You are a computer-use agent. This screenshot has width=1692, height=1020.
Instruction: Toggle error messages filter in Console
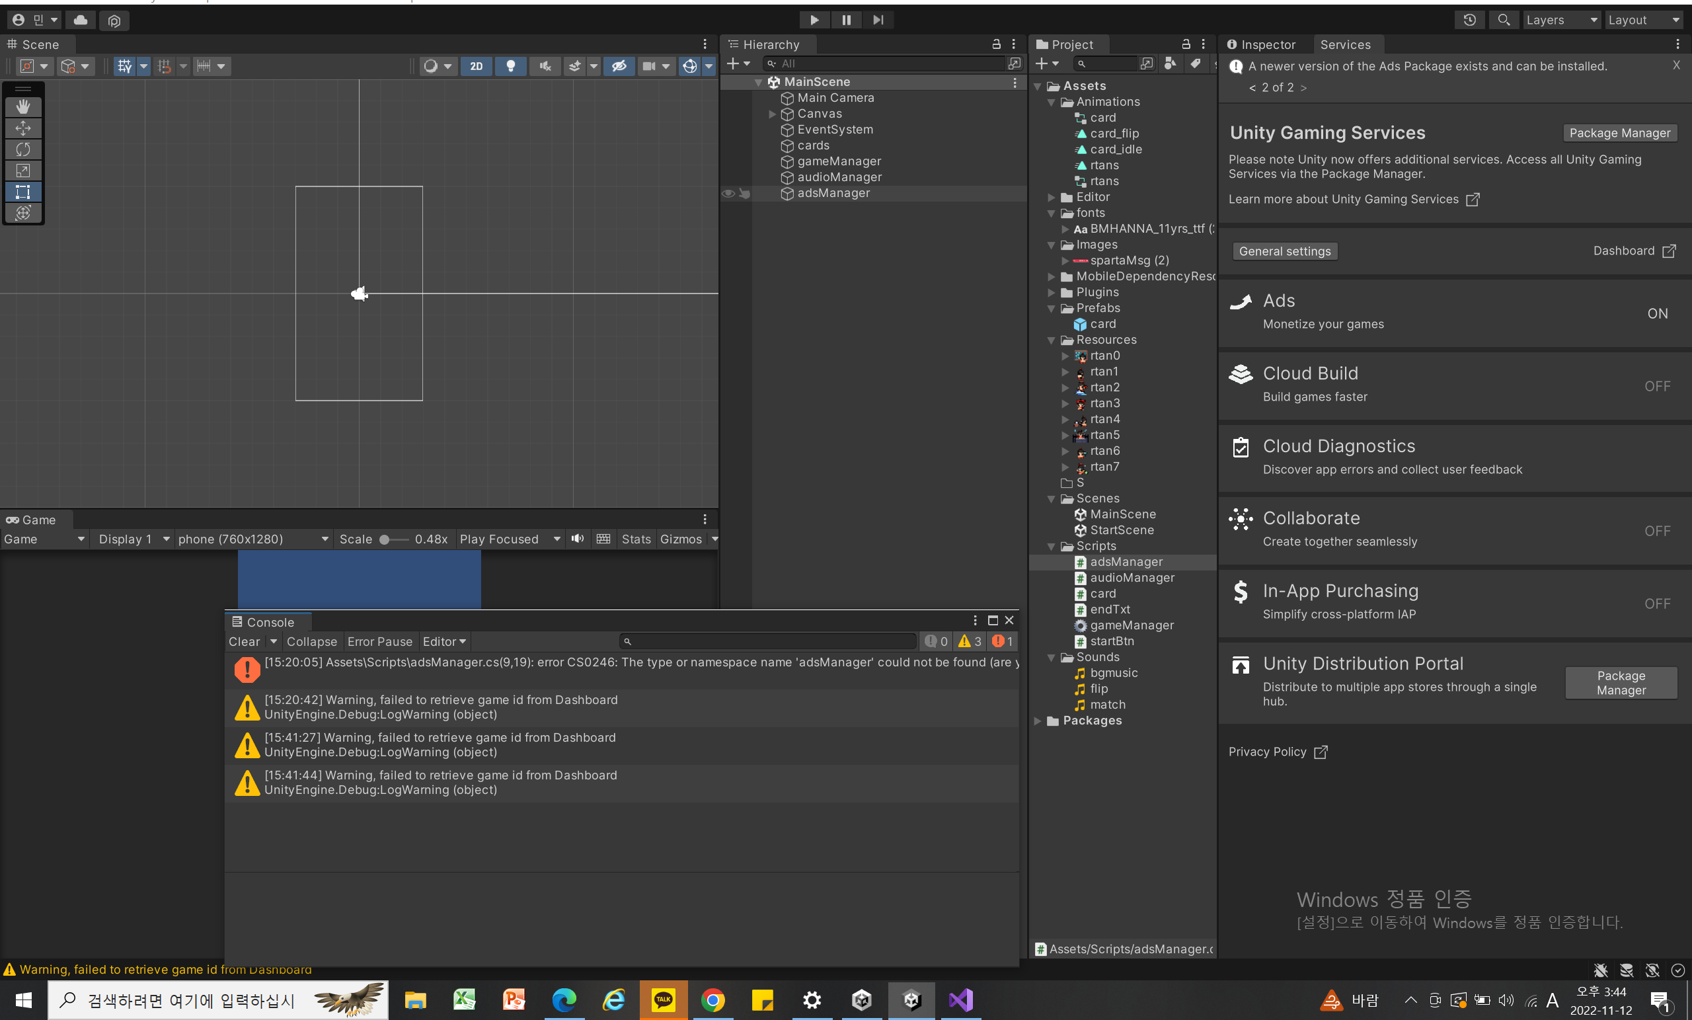point(1002,641)
